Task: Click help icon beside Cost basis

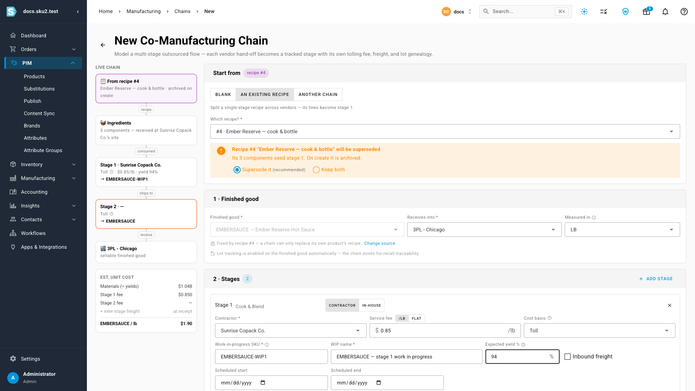Action: [549, 318]
